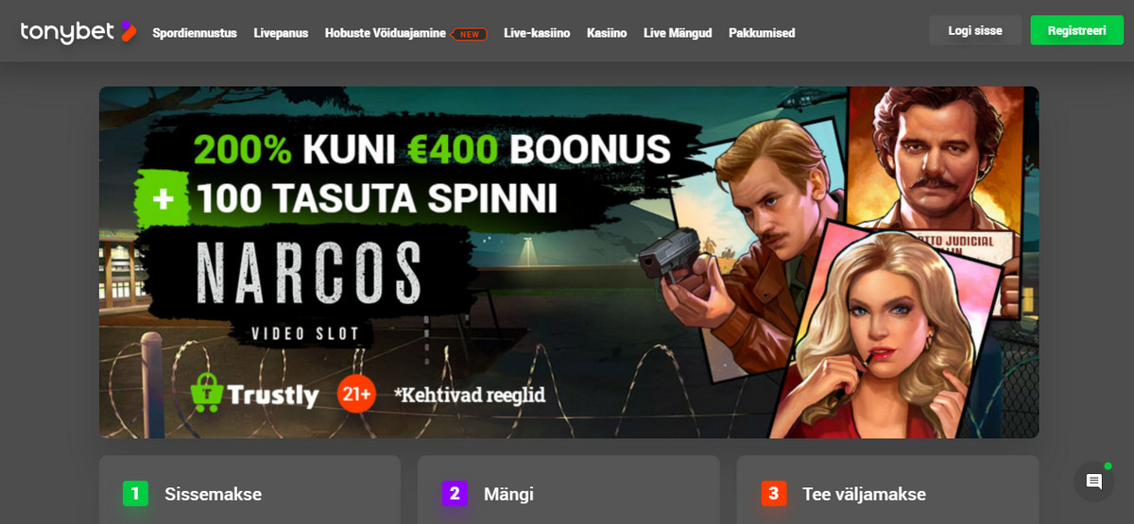Click the green Registreeri button
The width and height of the screenshot is (1134, 524).
coord(1077,30)
